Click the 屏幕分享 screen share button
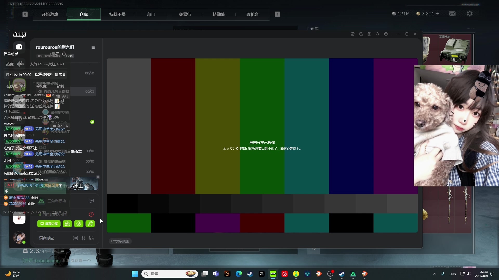This screenshot has width=499, height=280. pyautogui.click(x=49, y=224)
